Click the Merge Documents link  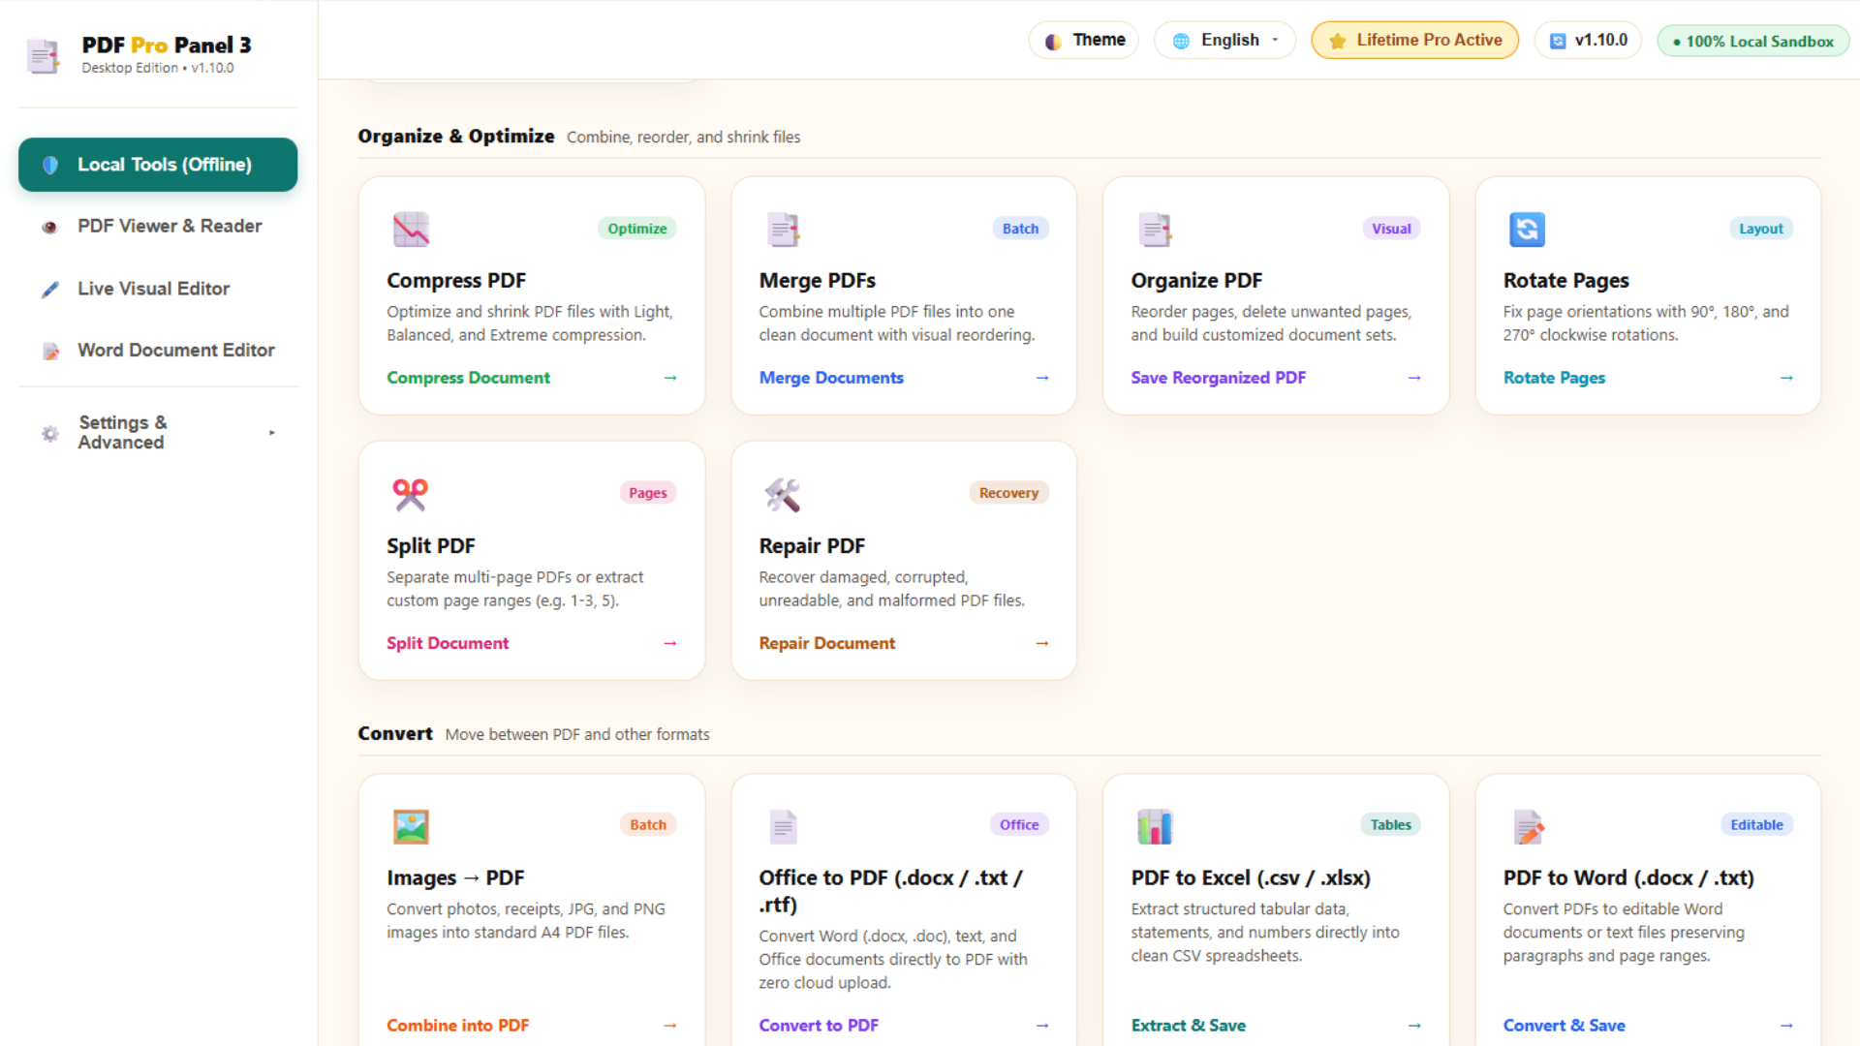pyautogui.click(x=831, y=378)
